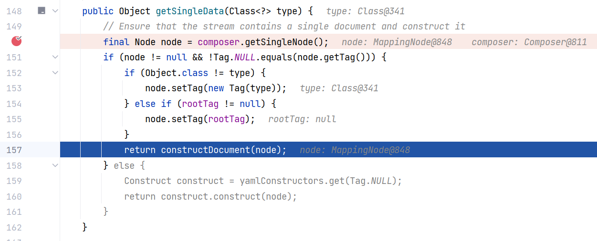Click line number 159 to toggle a breakpoint

tap(14, 181)
